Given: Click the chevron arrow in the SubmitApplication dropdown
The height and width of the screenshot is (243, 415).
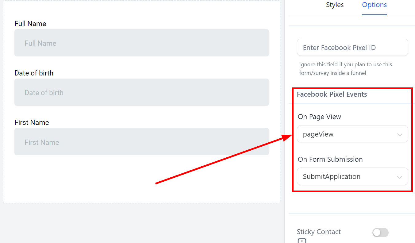Looking at the screenshot, I should pyautogui.click(x=399, y=177).
